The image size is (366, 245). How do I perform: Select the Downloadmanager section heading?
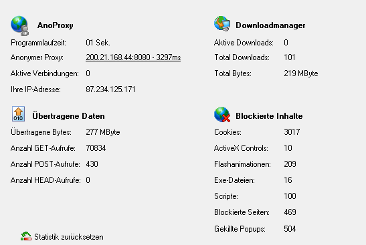[x=270, y=25]
